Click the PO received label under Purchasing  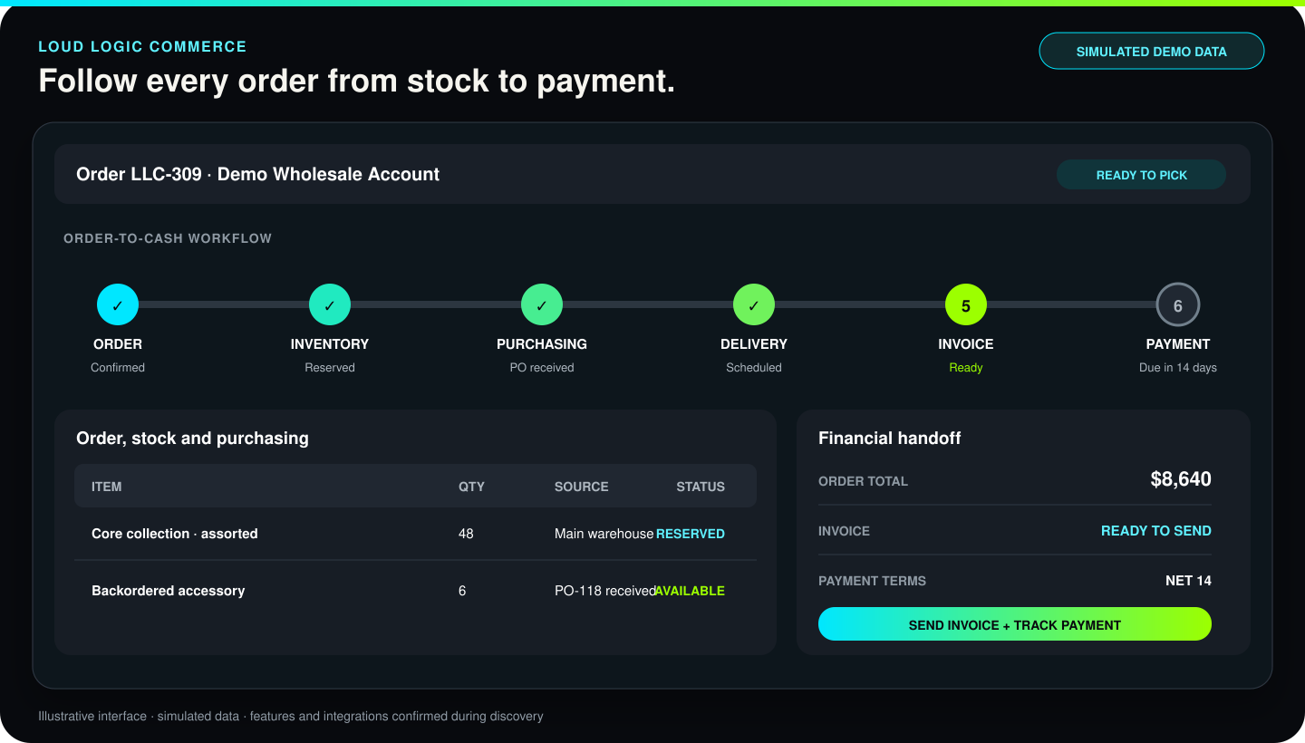pos(542,368)
